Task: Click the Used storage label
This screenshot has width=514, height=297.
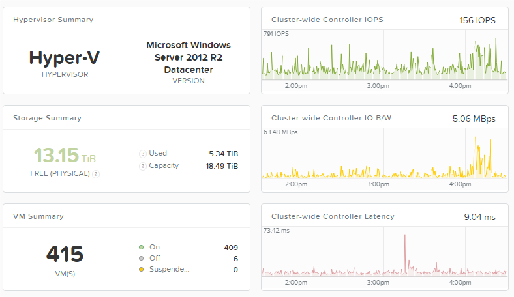Action: pyautogui.click(x=158, y=153)
